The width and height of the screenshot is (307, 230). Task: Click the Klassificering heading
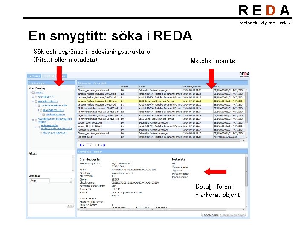point(37,89)
